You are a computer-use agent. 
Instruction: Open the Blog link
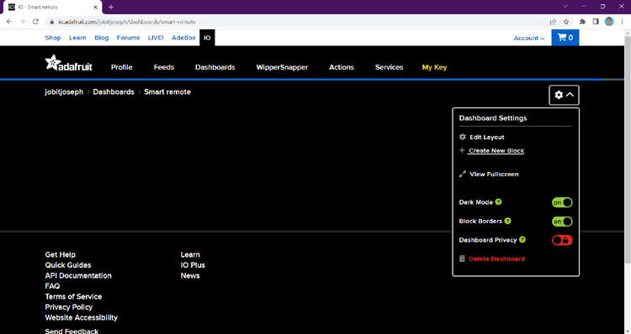[102, 38]
